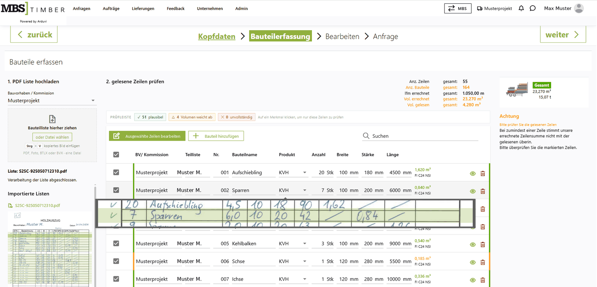Open Produkt dropdown for Schse
The image size is (597, 287).
tap(293, 261)
